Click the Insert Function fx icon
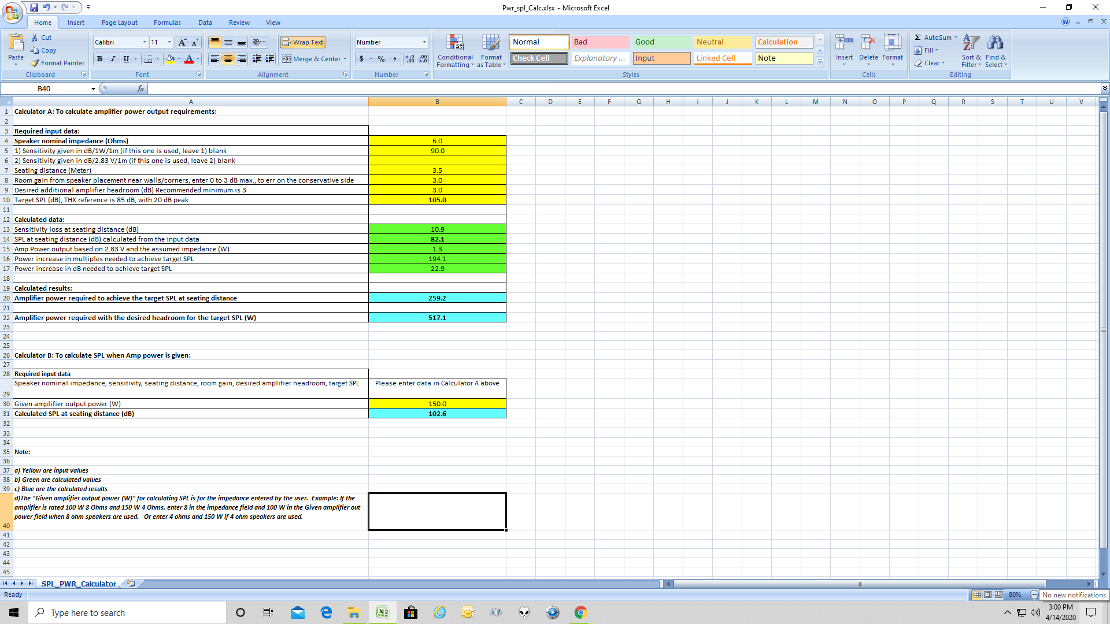The width and height of the screenshot is (1110, 624). [x=140, y=88]
